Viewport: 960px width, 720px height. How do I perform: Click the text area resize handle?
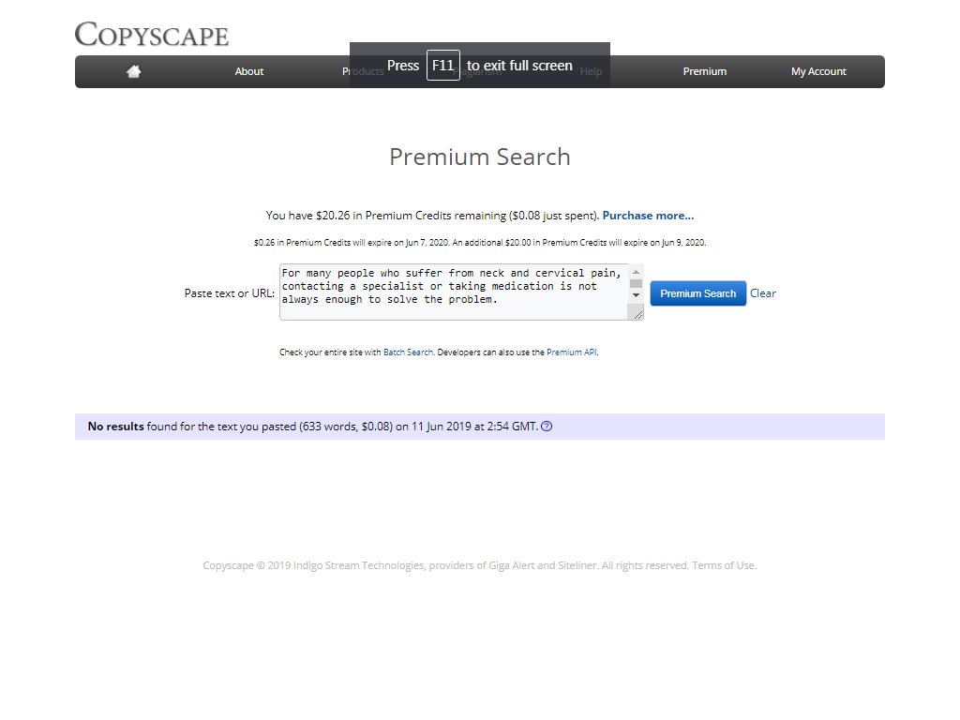point(637,315)
